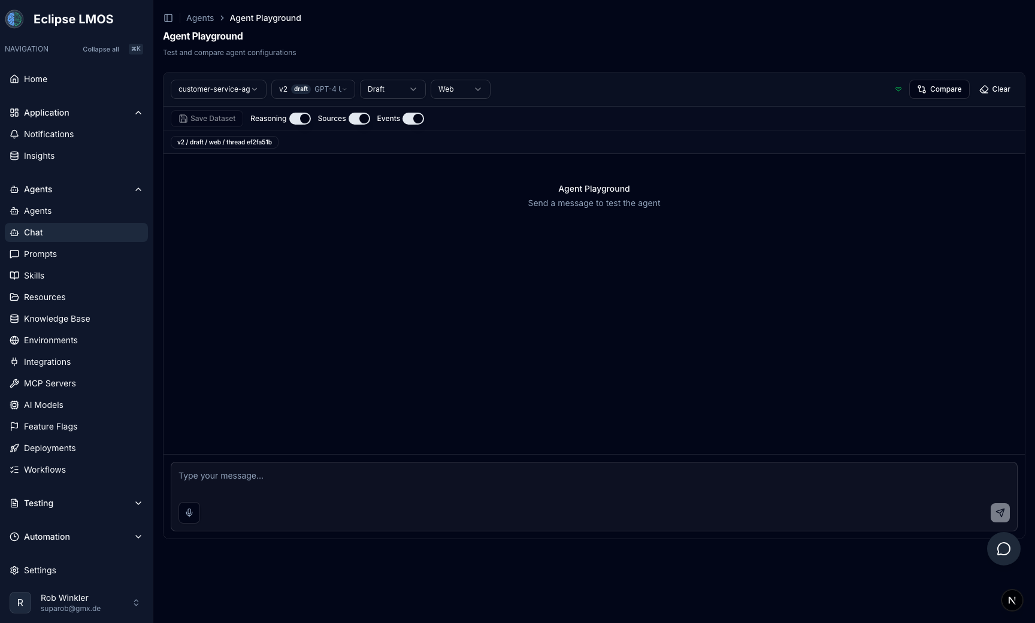Click the R user avatar
Viewport: 1035px width, 623px height.
coord(20,603)
